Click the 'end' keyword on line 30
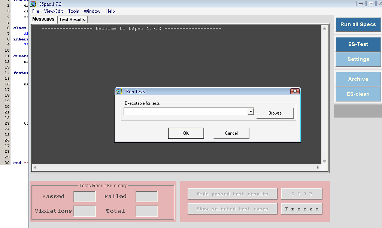 (17, 163)
